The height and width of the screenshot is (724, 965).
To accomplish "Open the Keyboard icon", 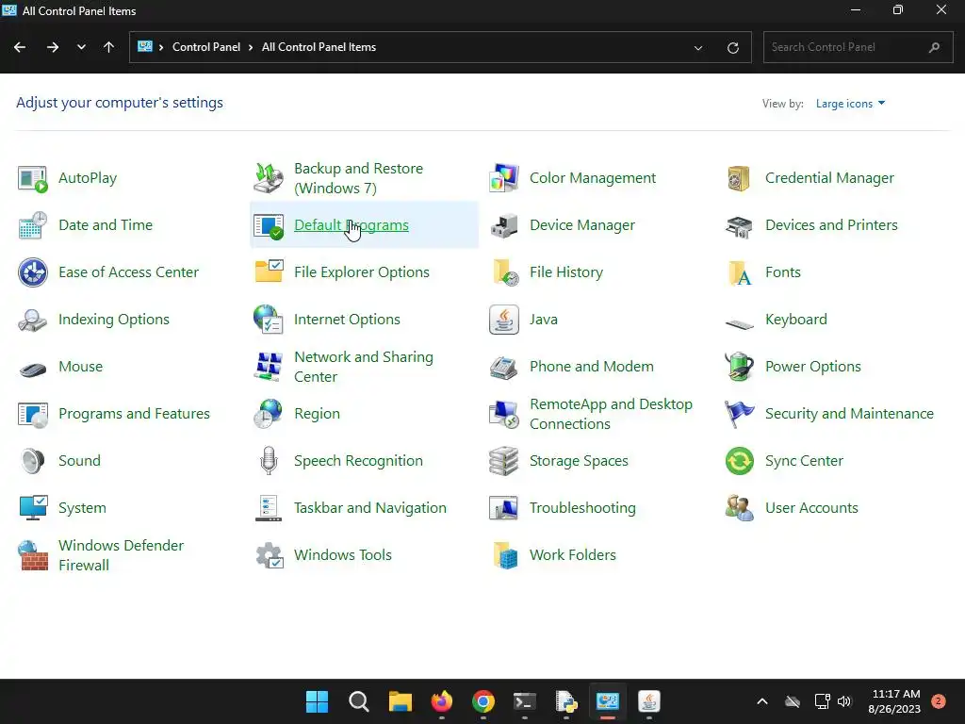I will 739,323.
